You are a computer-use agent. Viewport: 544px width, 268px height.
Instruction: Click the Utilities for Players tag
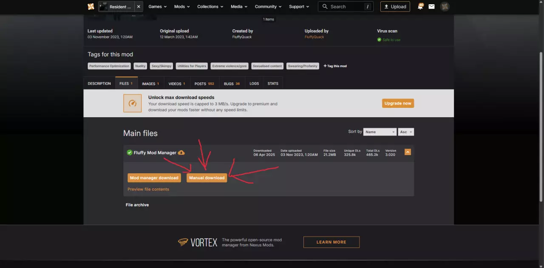click(192, 66)
